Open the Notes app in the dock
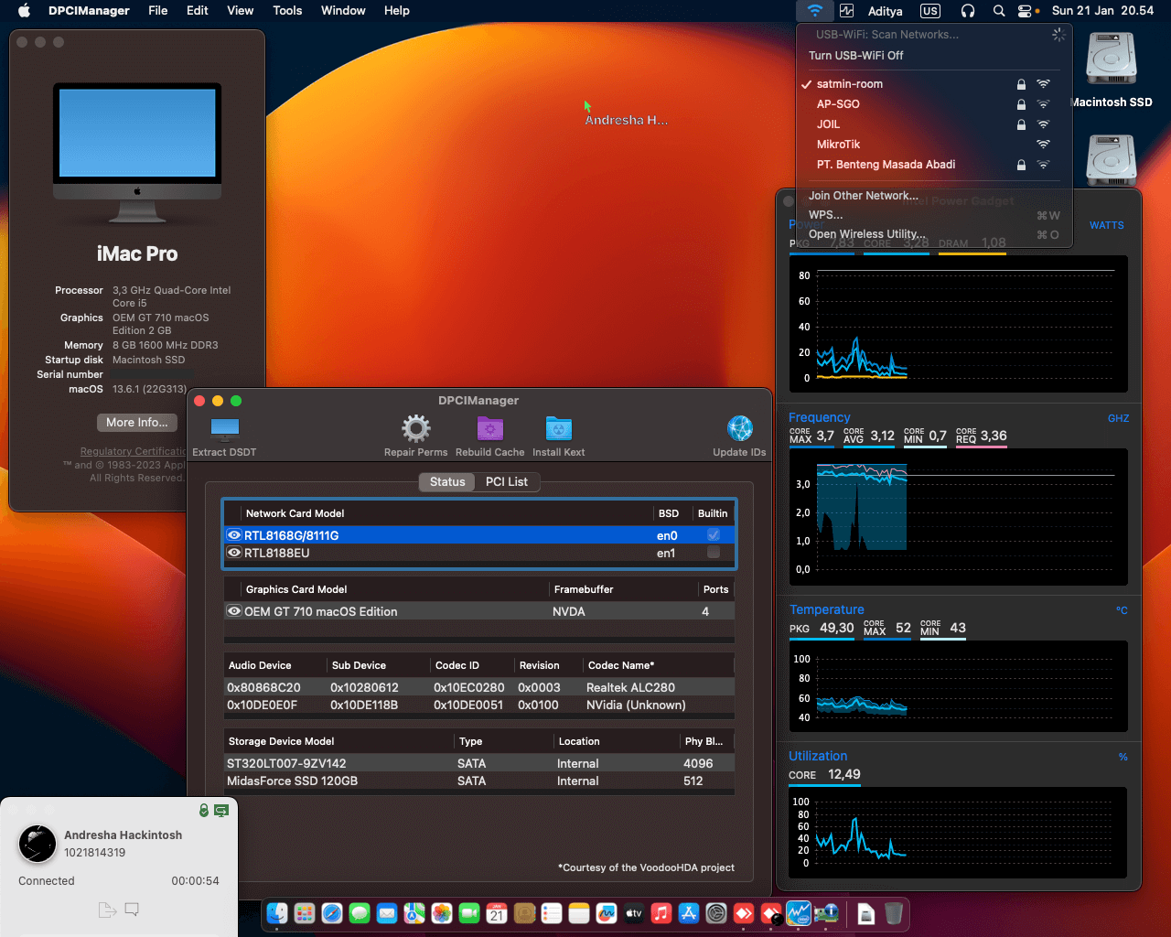The height and width of the screenshot is (937, 1171). point(579,913)
